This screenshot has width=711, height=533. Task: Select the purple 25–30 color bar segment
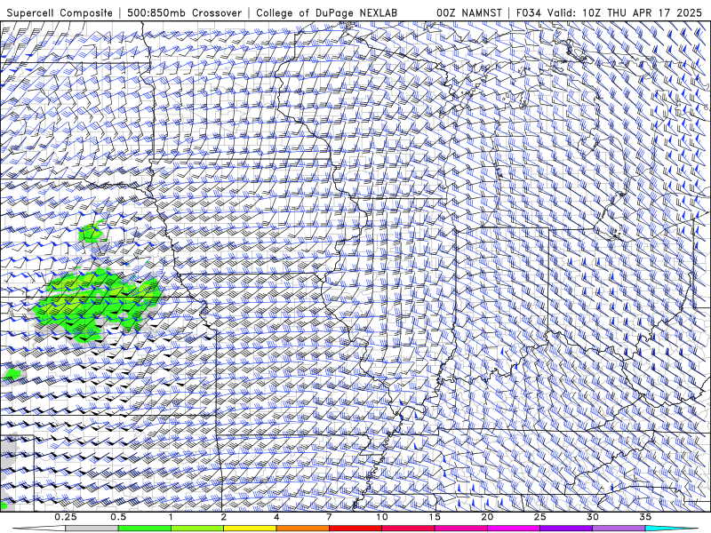pos(566,529)
